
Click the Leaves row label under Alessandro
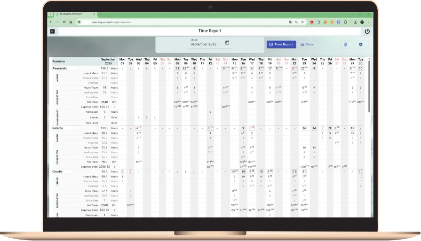click(94, 117)
